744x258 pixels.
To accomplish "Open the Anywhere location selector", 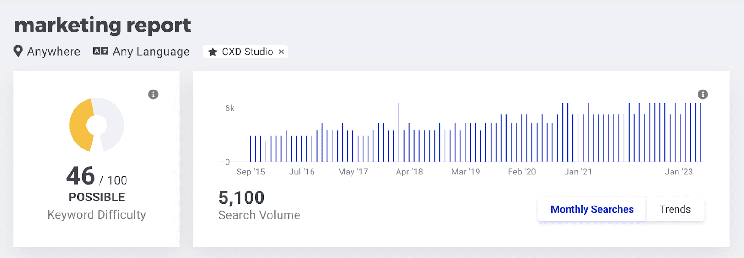I will pos(47,52).
